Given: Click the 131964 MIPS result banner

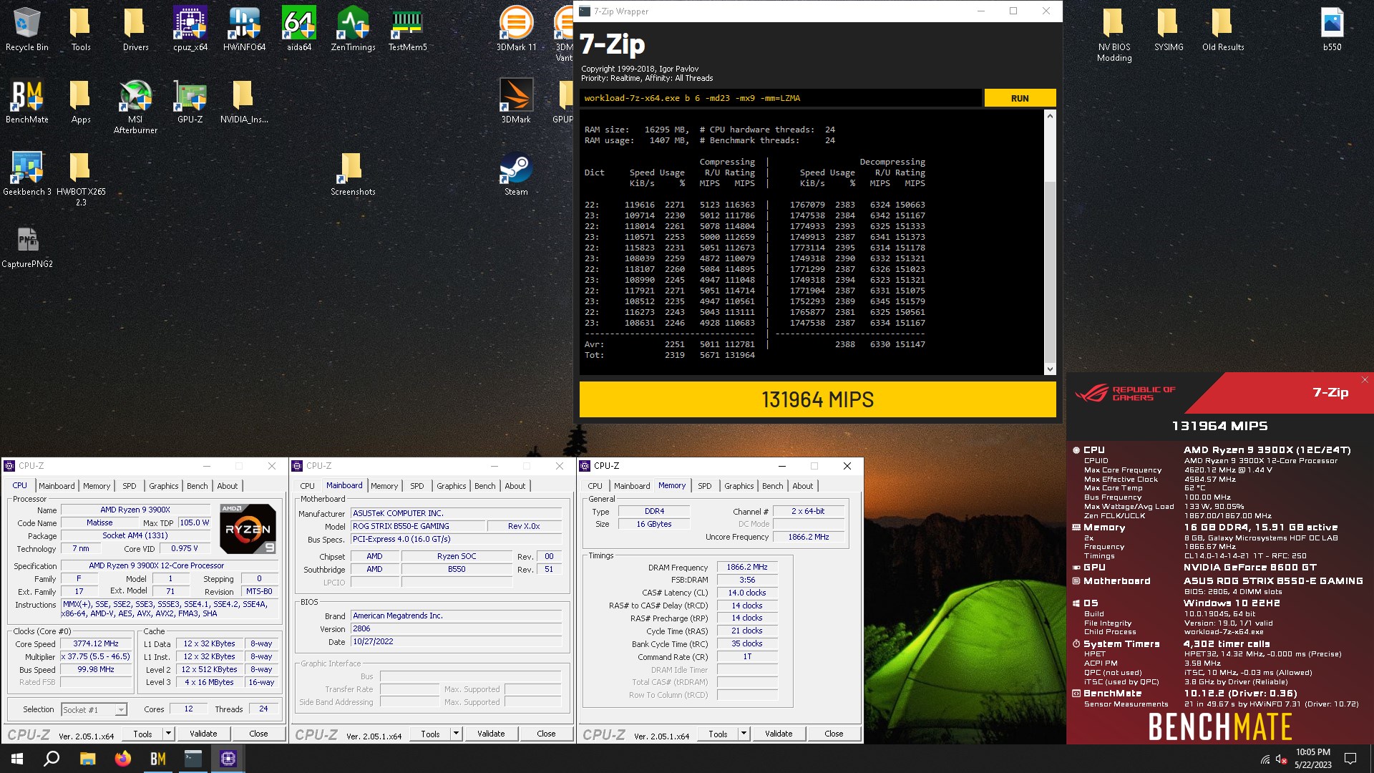Looking at the screenshot, I should [x=817, y=399].
